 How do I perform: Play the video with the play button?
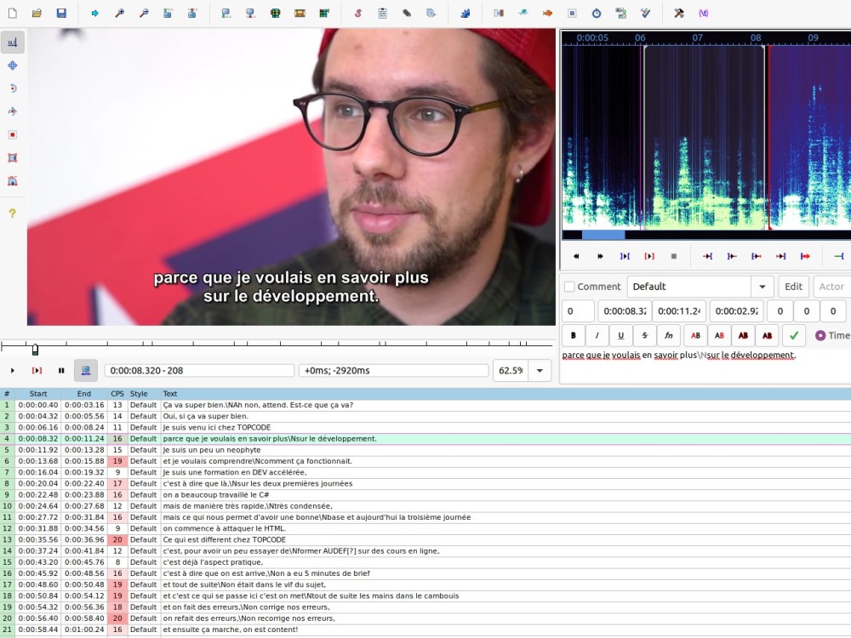(13, 371)
